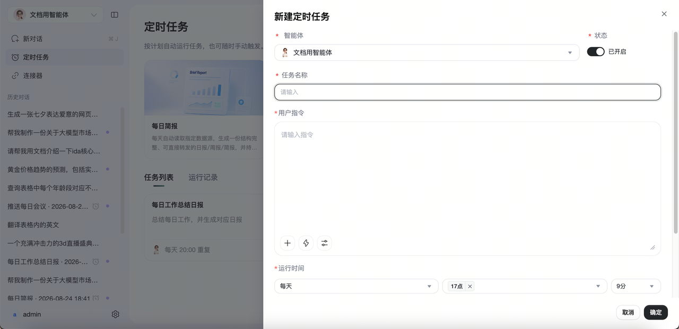Click the plus icon in the instruction box
Viewport: 679px width, 329px height.
(x=288, y=243)
